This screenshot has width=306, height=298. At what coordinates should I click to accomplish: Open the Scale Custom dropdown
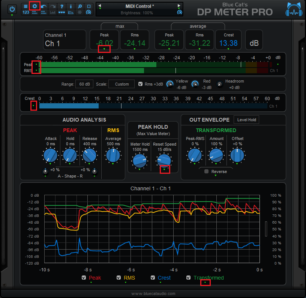click(x=121, y=84)
